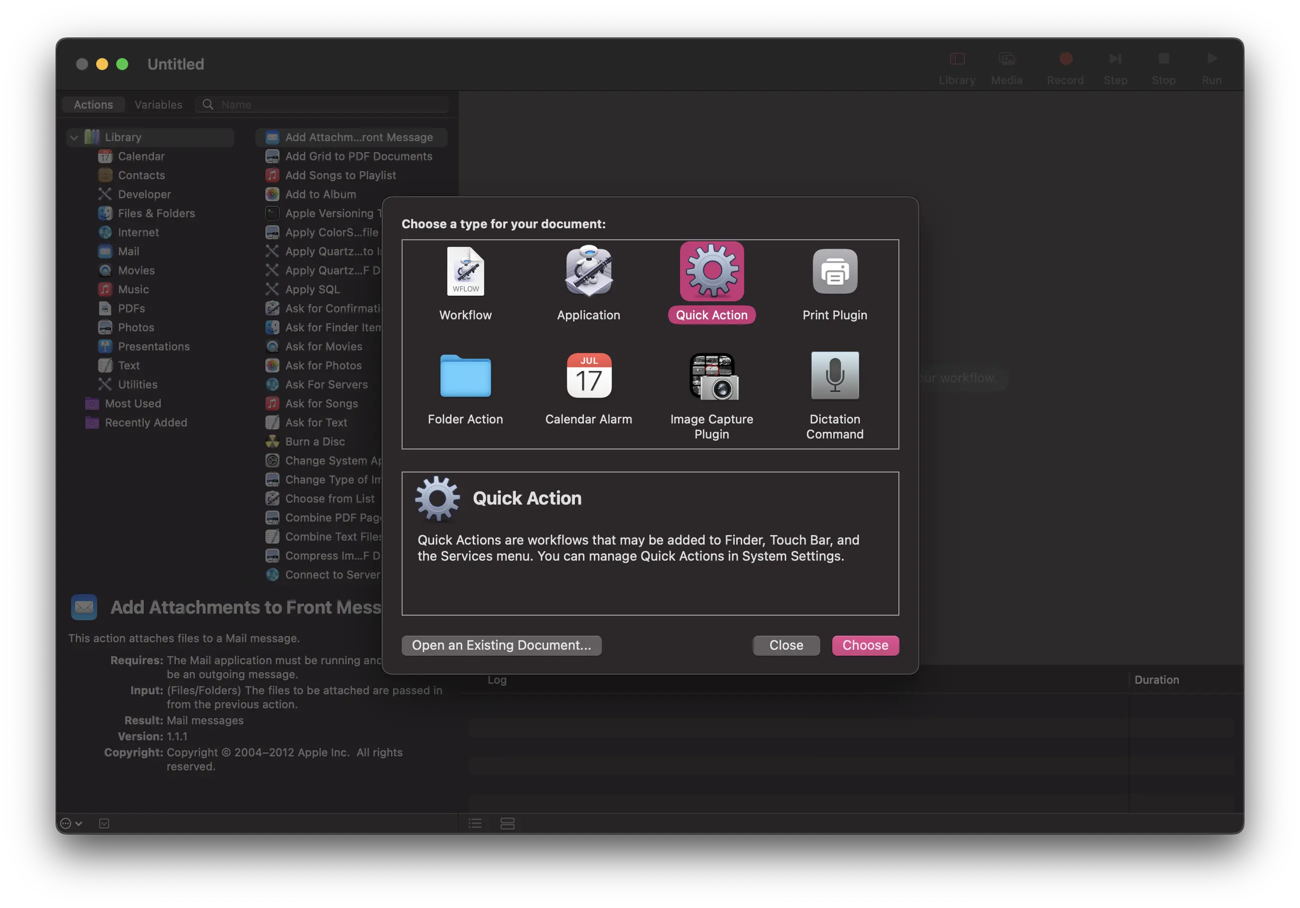The image size is (1300, 908).
Task: Collapse the Library section in the sidebar
Action: (74, 137)
